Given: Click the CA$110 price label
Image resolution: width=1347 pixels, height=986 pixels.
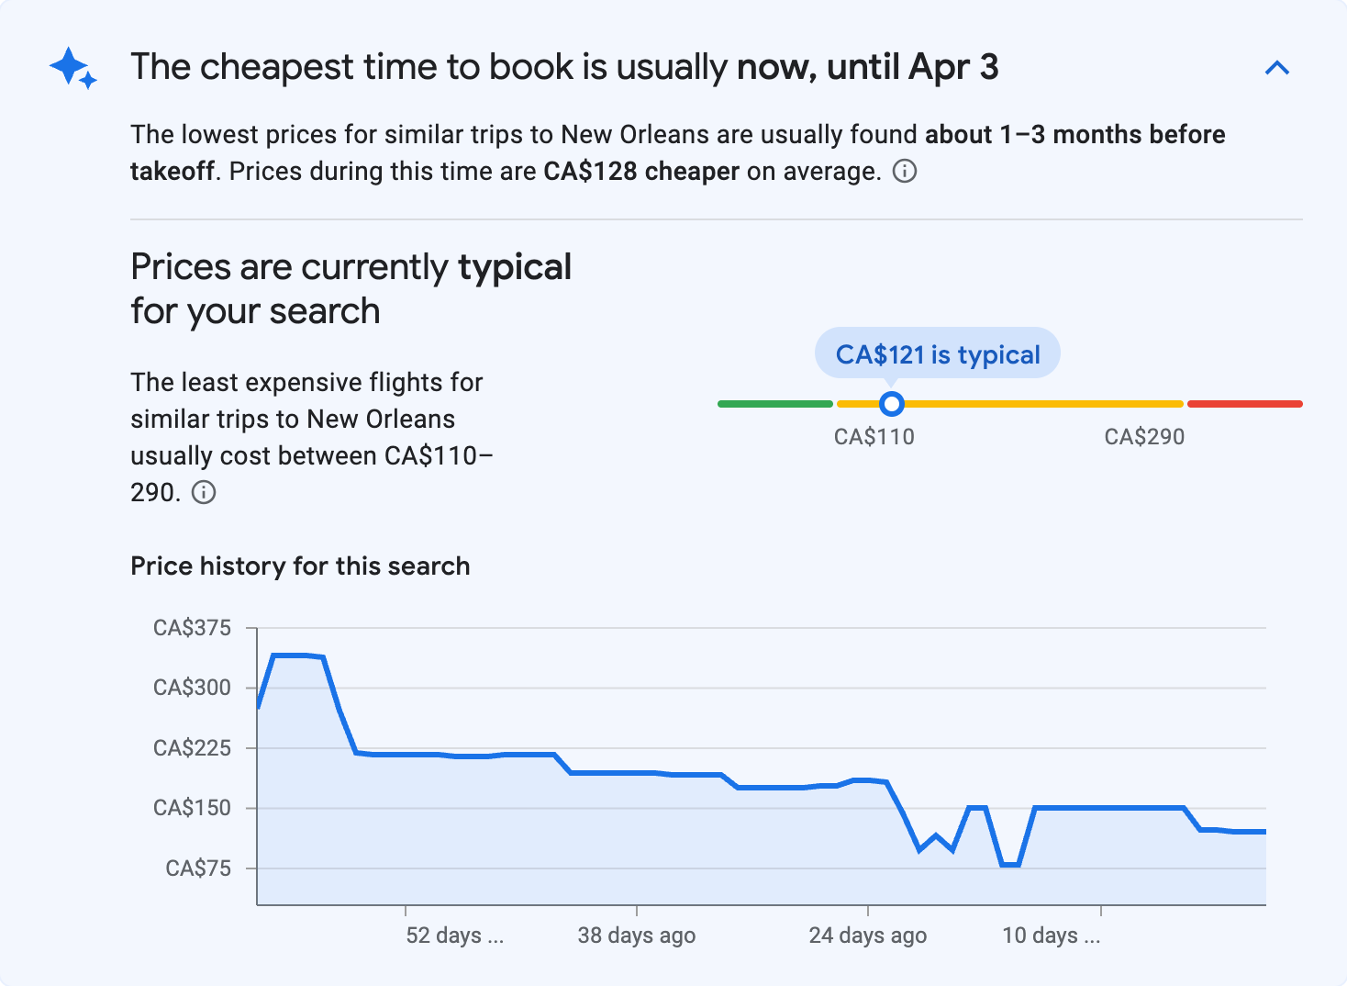Looking at the screenshot, I should click(x=873, y=436).
